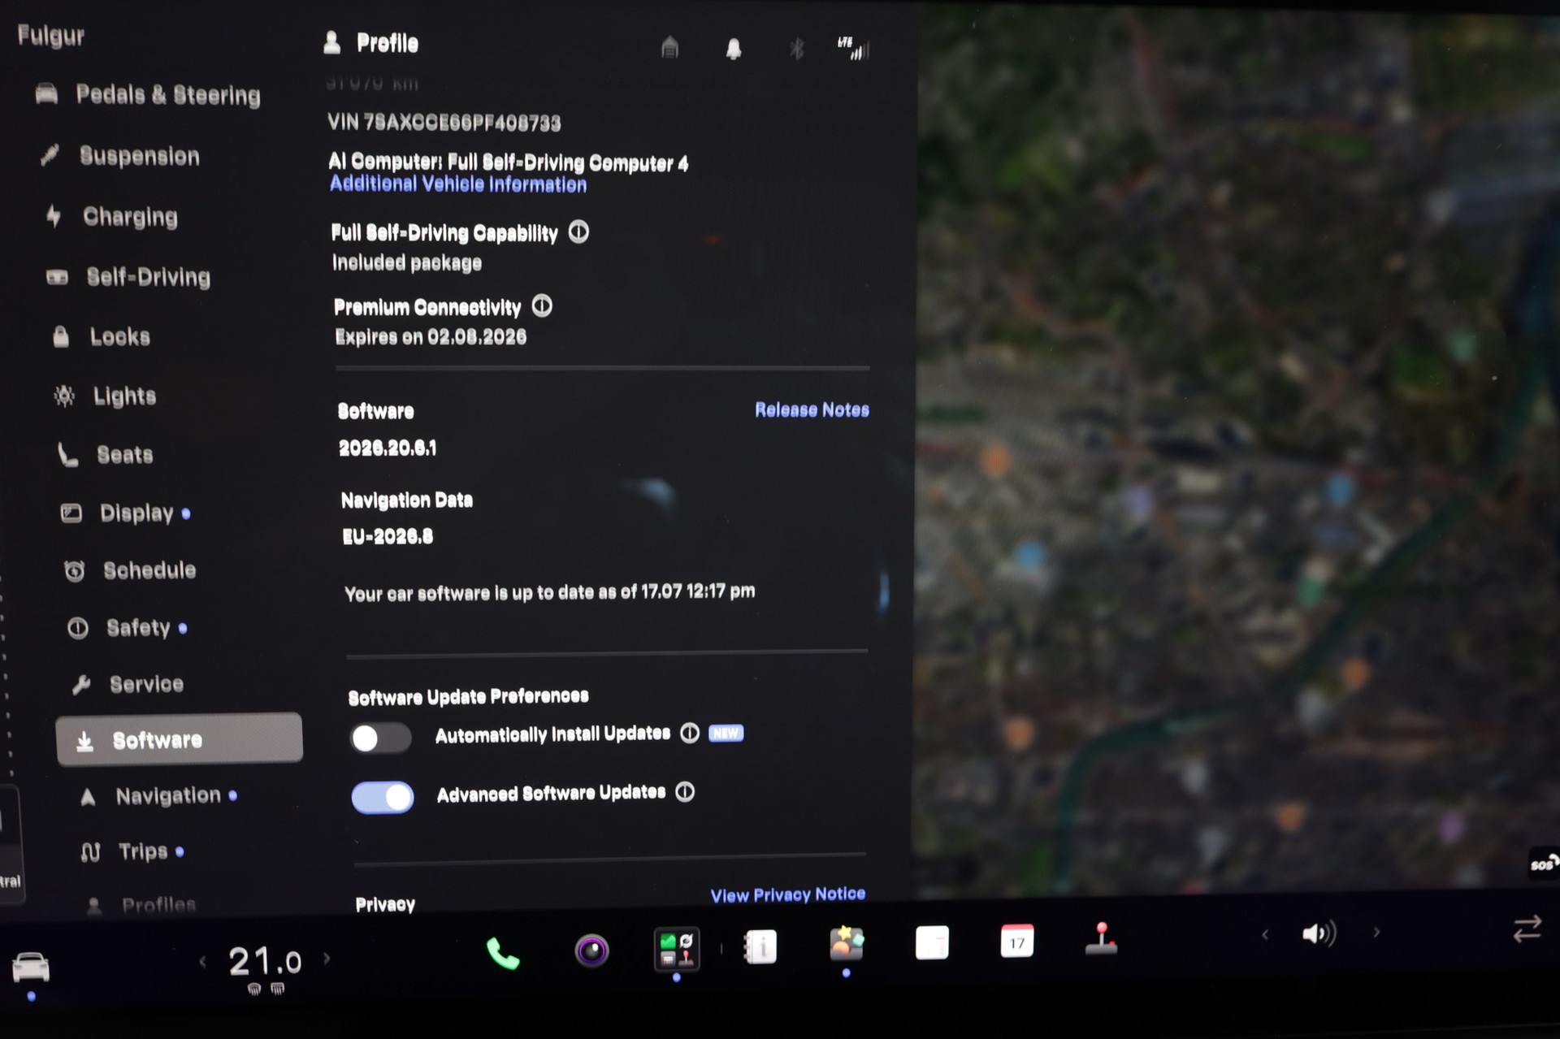Open the Manual app icon
1560x1039 pixels.
pos(760,946)
